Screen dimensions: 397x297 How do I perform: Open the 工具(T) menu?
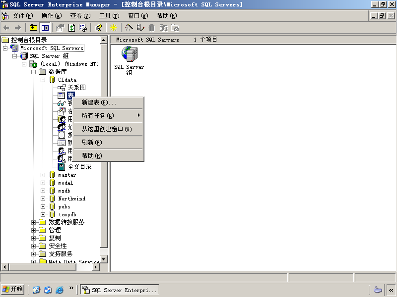tap(109, 16)
